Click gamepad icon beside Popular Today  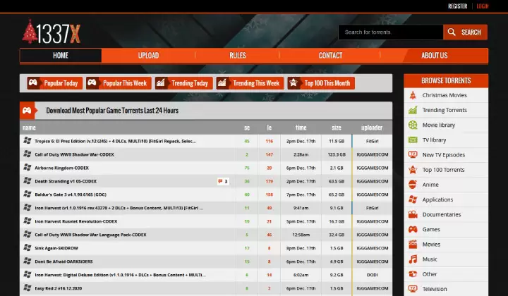pyautogui.click(x=33, y=83)
